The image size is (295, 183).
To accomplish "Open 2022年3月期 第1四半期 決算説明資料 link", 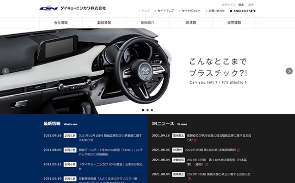I will (x=211, y=150).
